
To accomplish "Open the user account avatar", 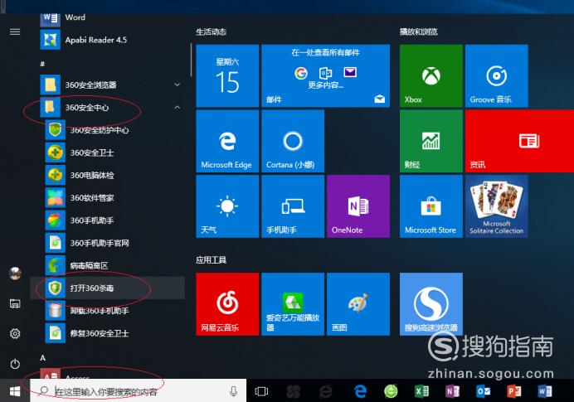I will coord(15,274).
